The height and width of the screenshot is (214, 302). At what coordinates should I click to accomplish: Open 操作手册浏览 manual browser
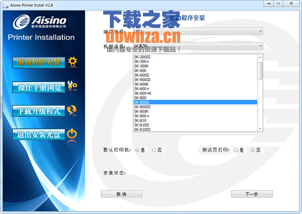pyautogui.click(x=39, y=87)
